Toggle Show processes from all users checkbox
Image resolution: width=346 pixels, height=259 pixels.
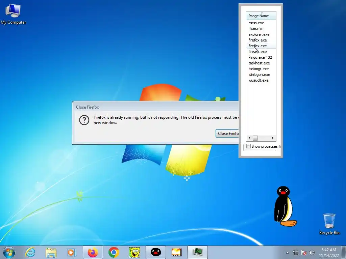tap(248, 146)
